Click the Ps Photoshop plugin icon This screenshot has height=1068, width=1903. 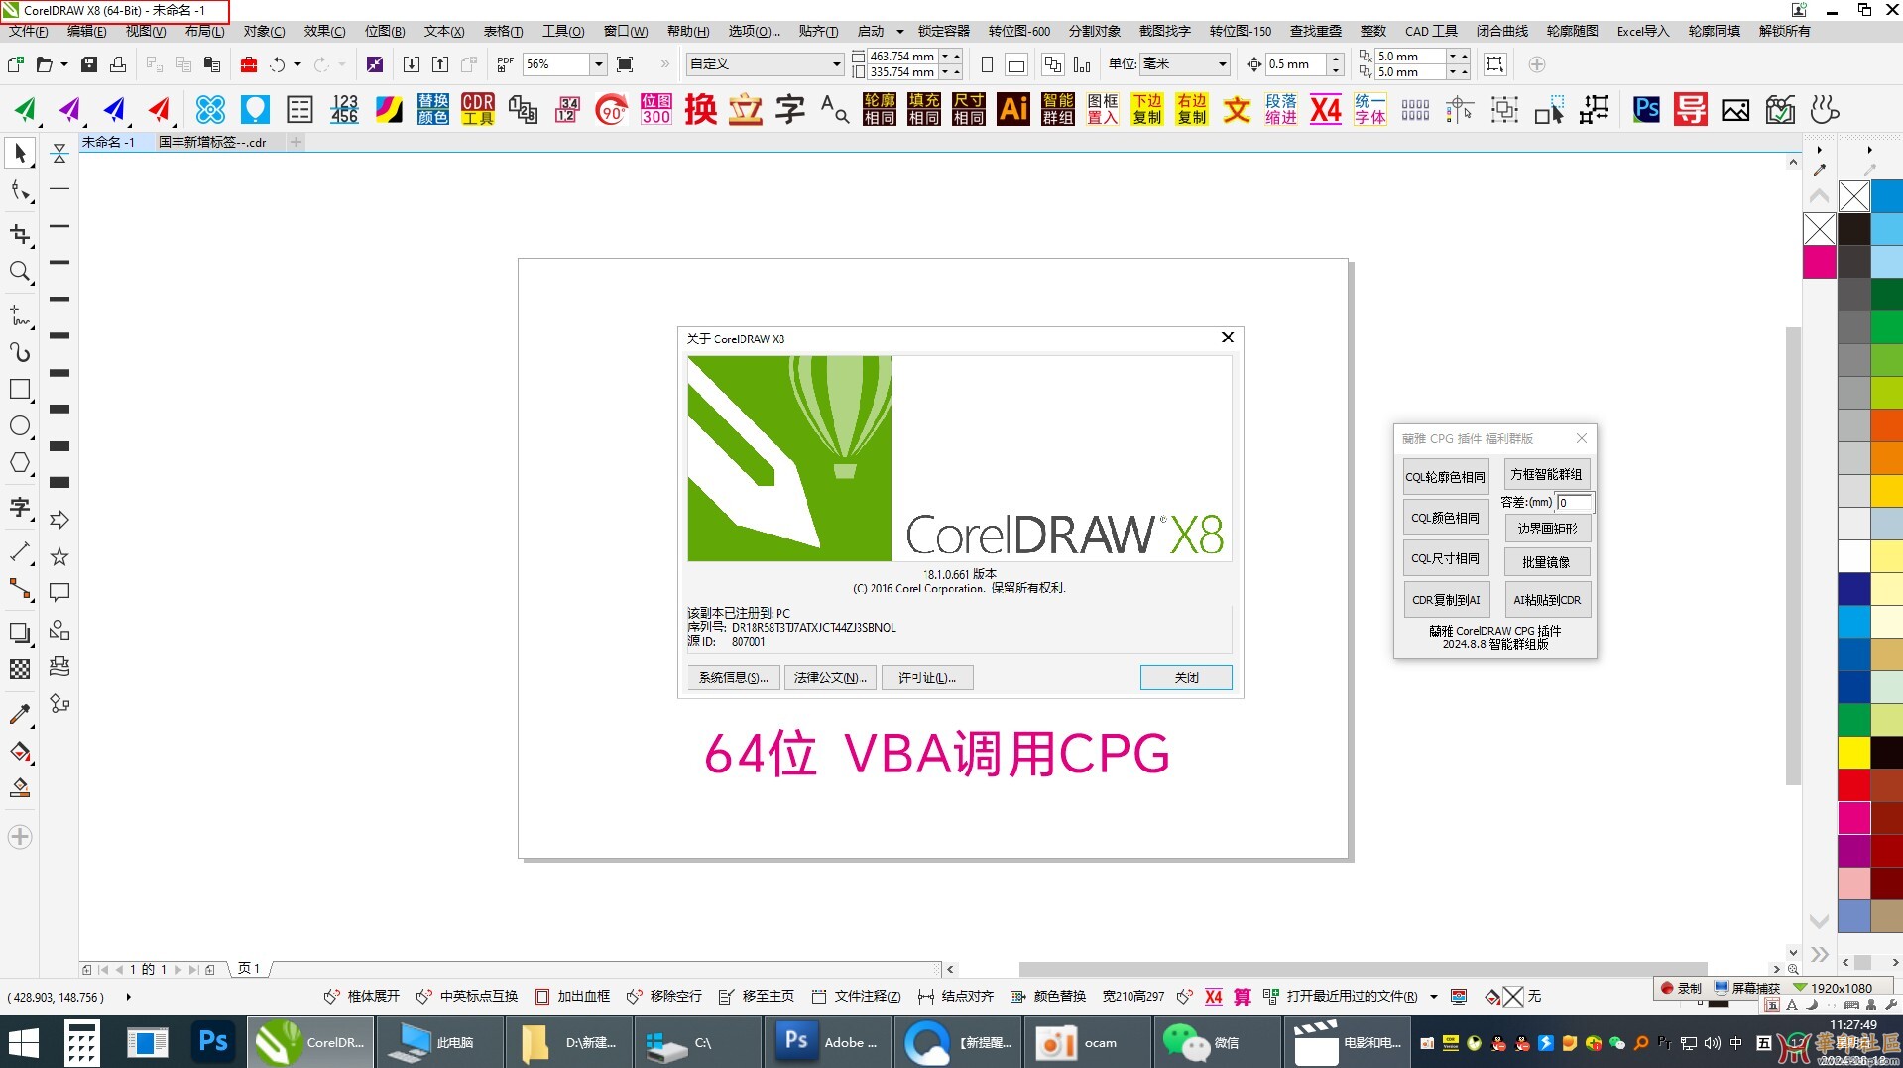click(x=1646, y=109)
